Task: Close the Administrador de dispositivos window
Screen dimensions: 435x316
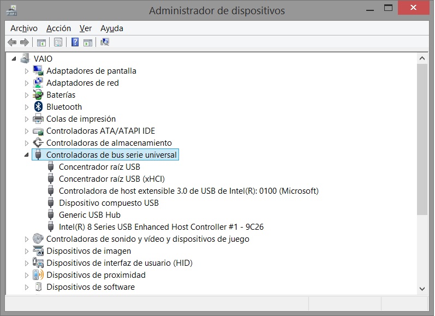Action: [x=413, y=8]
